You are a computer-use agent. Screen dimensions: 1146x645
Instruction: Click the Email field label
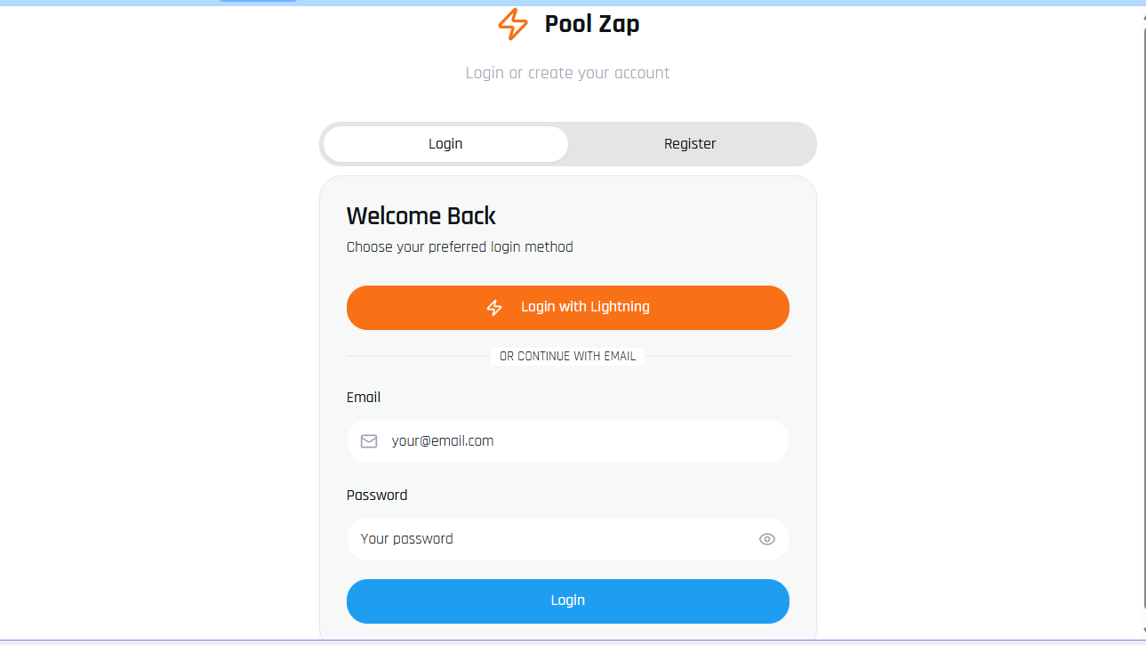[364, 398]
